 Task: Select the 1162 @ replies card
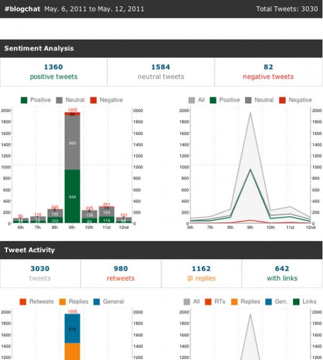(x=201, y=273)
